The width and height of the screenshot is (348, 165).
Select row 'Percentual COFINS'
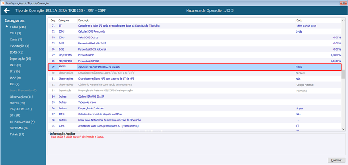[x=195, y=61]
